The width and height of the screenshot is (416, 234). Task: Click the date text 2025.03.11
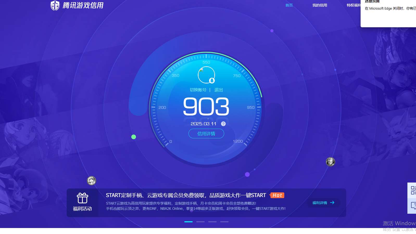click(204, 124)
